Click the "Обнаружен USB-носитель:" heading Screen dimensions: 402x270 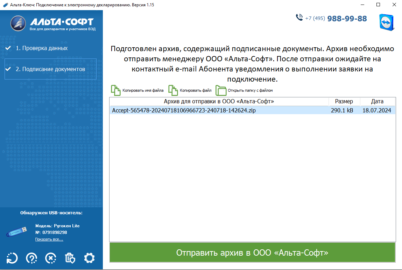click(x=51, y=213)
